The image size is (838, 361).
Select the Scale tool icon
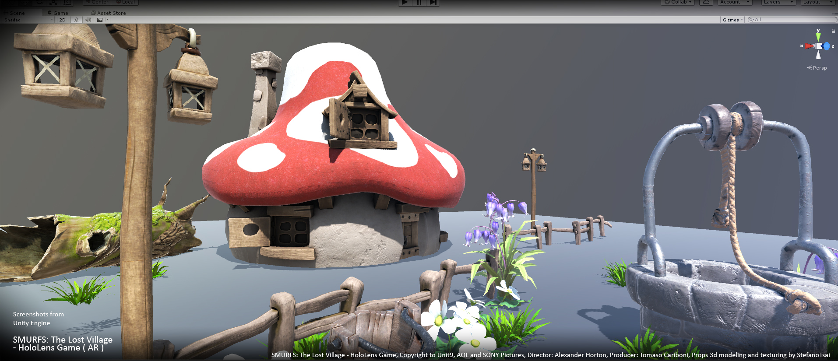tap(53, 2)
